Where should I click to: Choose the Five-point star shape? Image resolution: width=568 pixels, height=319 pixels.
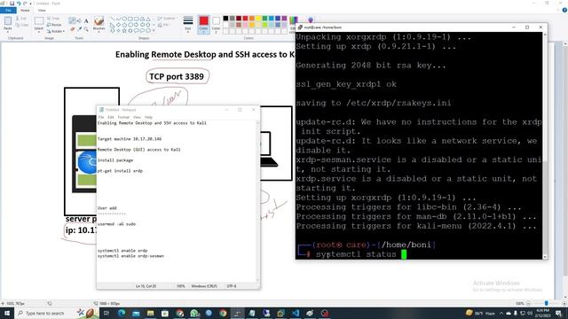click(x=124, y=31)
